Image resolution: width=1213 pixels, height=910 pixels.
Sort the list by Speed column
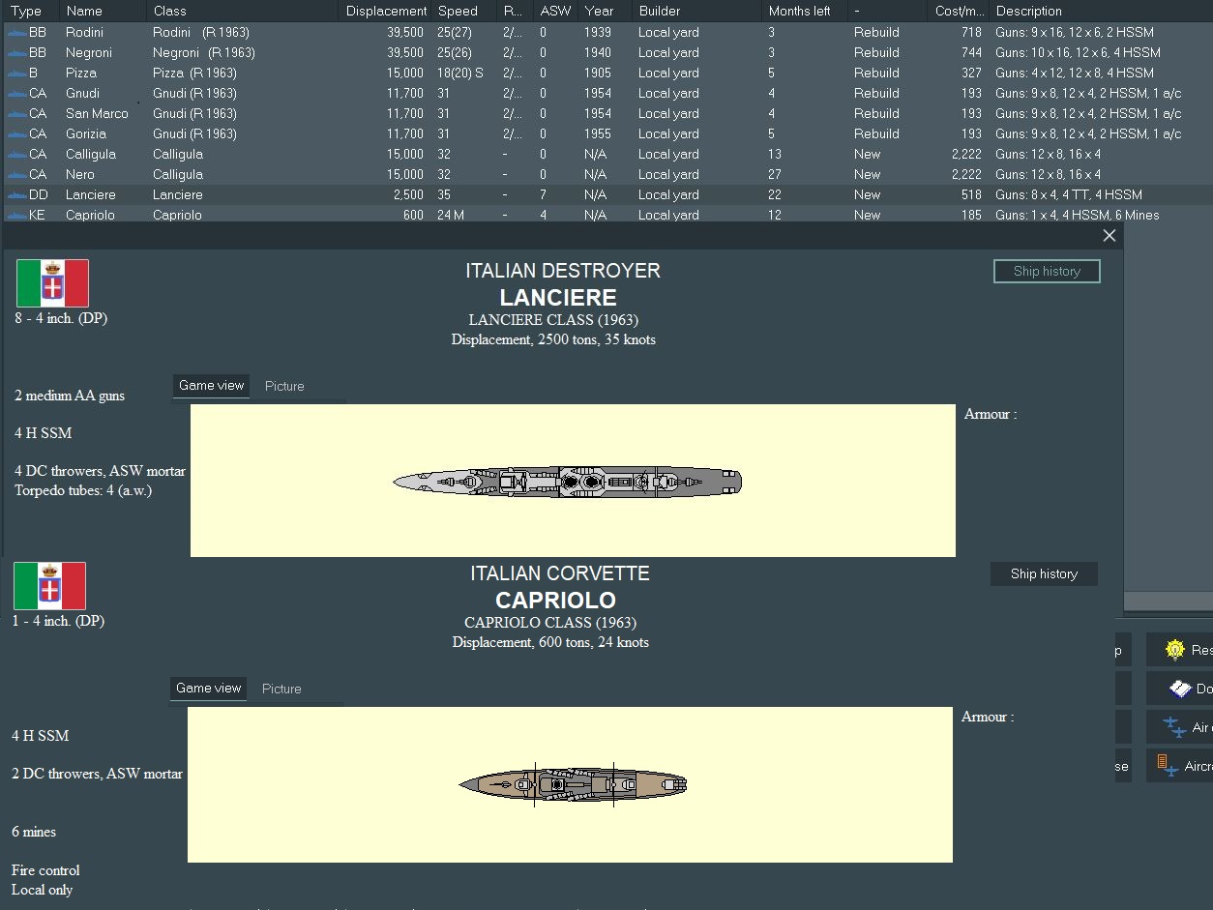[464, 11]
